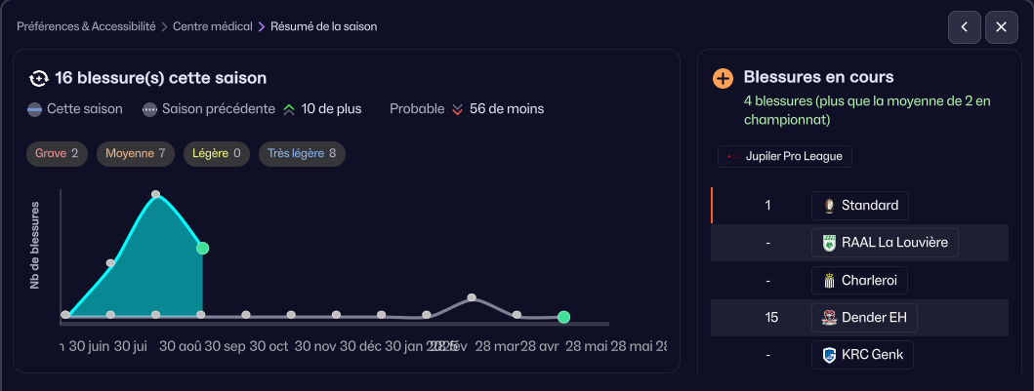This screenshot has width=1034, height=391.
Task: Click the orange plus medical icon
Action: [x=724, y=78]
